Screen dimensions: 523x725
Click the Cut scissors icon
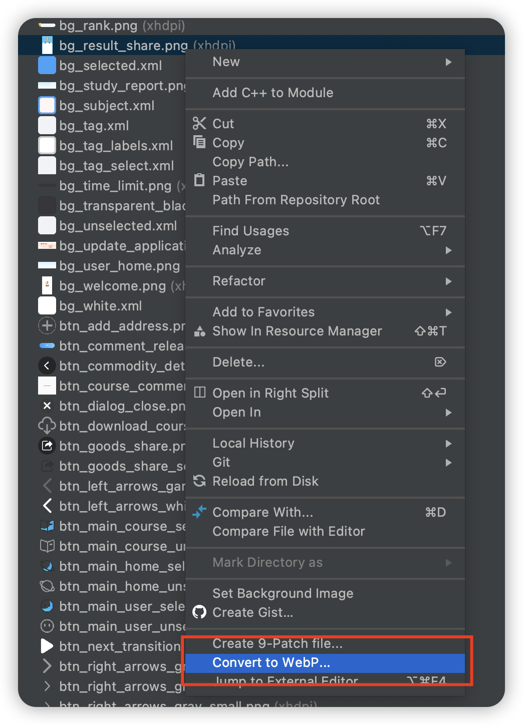click(199, 123)
